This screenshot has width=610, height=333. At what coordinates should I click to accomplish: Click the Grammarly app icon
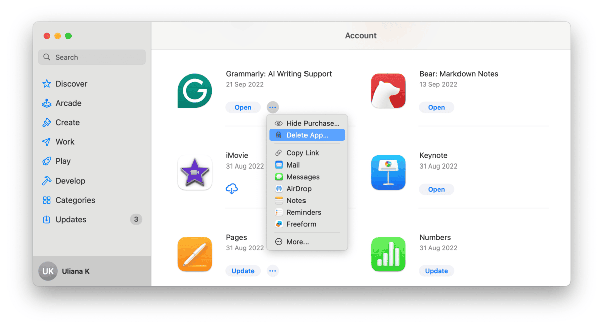pyautogui.click(x=195, y=91)
